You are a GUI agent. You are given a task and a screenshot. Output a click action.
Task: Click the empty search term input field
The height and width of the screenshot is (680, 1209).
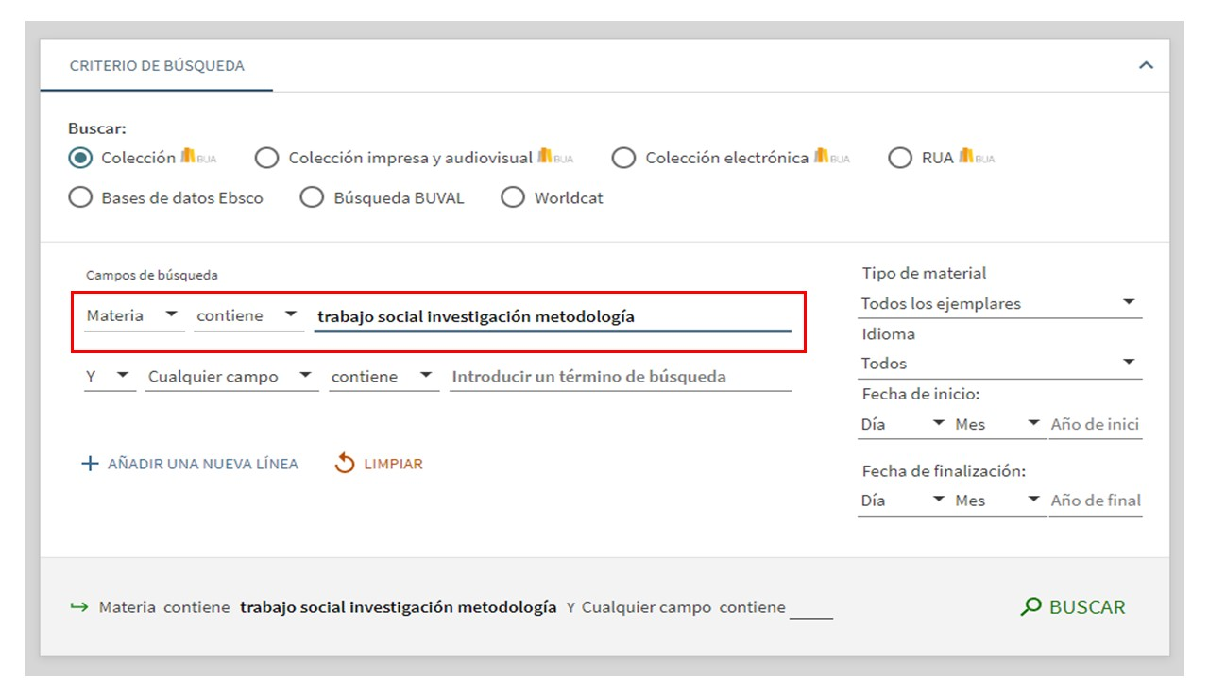pos(620,376)
